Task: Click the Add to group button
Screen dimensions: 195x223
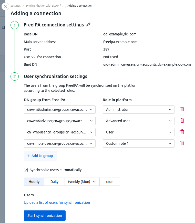Action: 40,156
